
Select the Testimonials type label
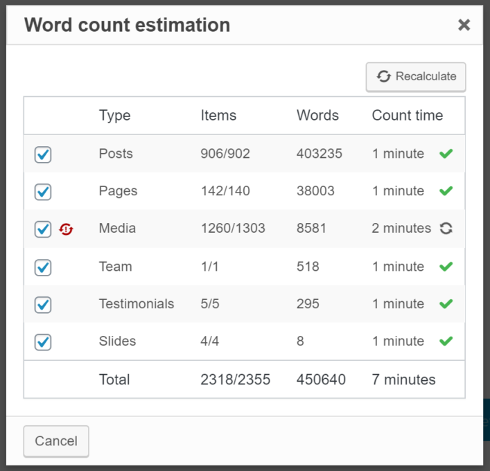click(x=137, y=304)
